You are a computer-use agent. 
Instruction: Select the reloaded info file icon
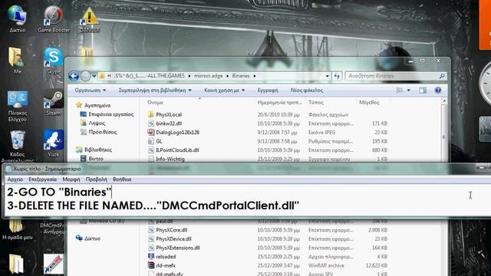click(x=151, y=257)
